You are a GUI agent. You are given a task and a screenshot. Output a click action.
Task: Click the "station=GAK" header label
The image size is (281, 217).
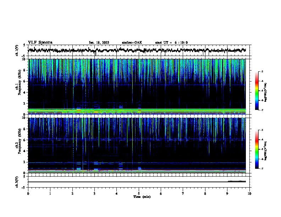[x=132, y=43]
